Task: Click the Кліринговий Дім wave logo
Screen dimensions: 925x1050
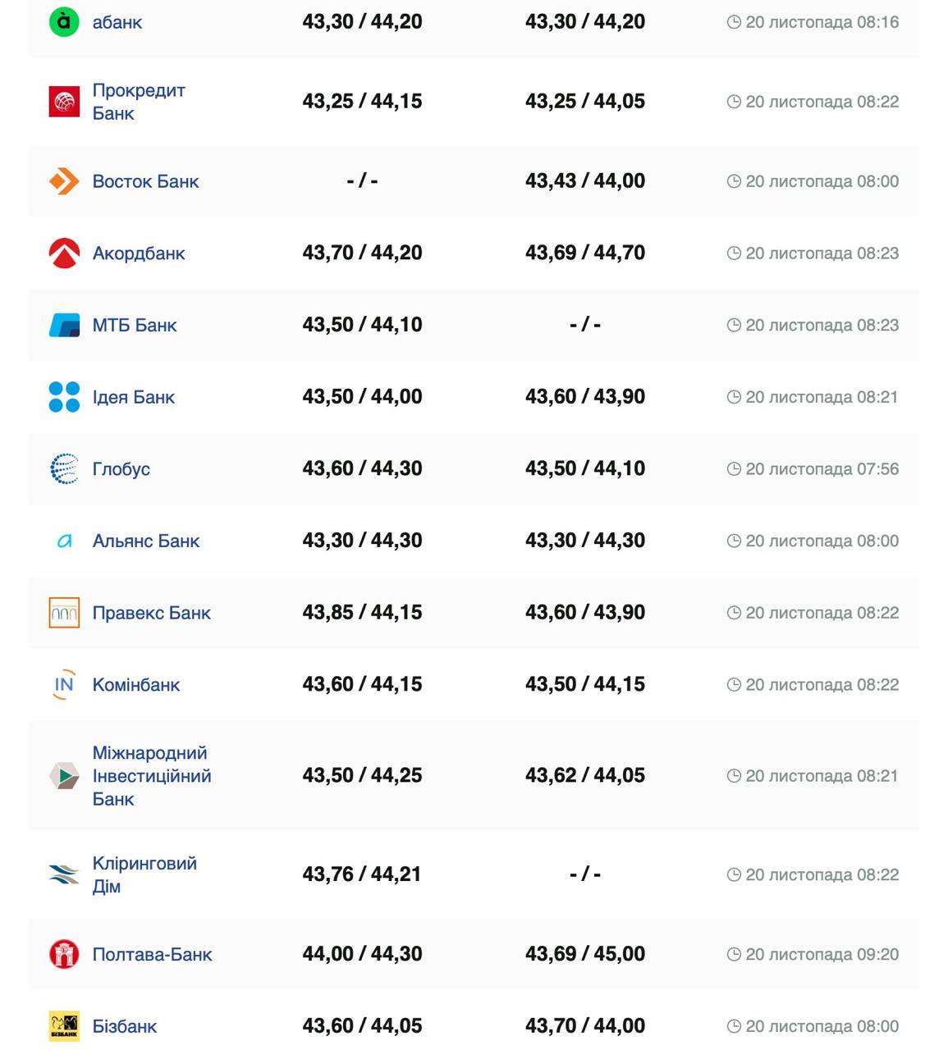Action: coord(64,874)
